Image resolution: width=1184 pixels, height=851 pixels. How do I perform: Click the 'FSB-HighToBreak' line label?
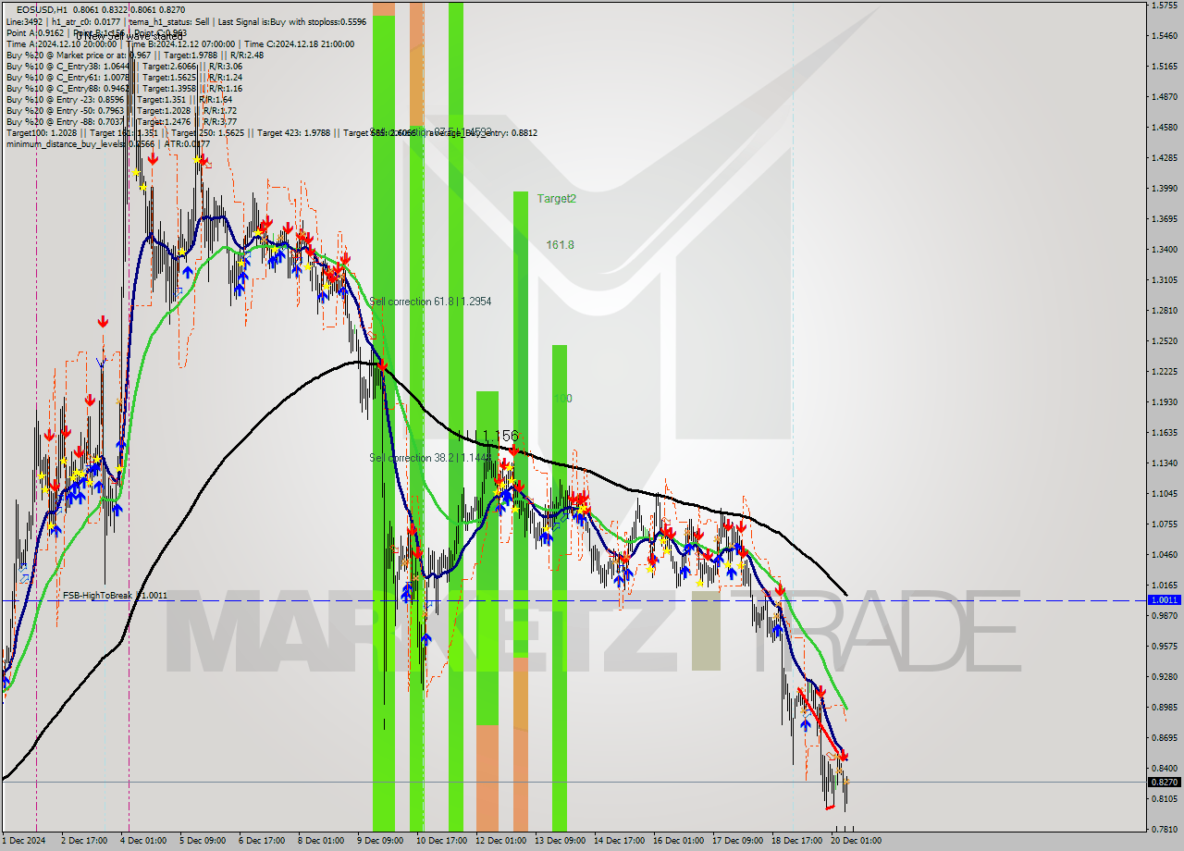coord(98,596)
